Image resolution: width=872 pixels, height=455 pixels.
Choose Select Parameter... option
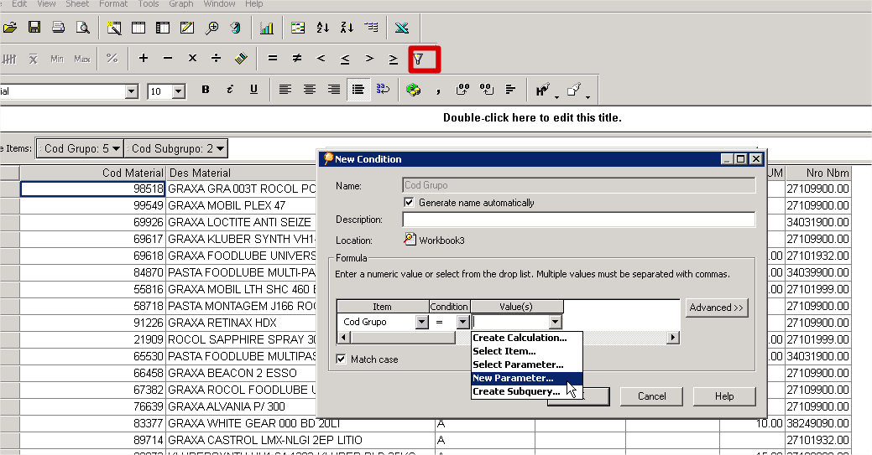527,365
